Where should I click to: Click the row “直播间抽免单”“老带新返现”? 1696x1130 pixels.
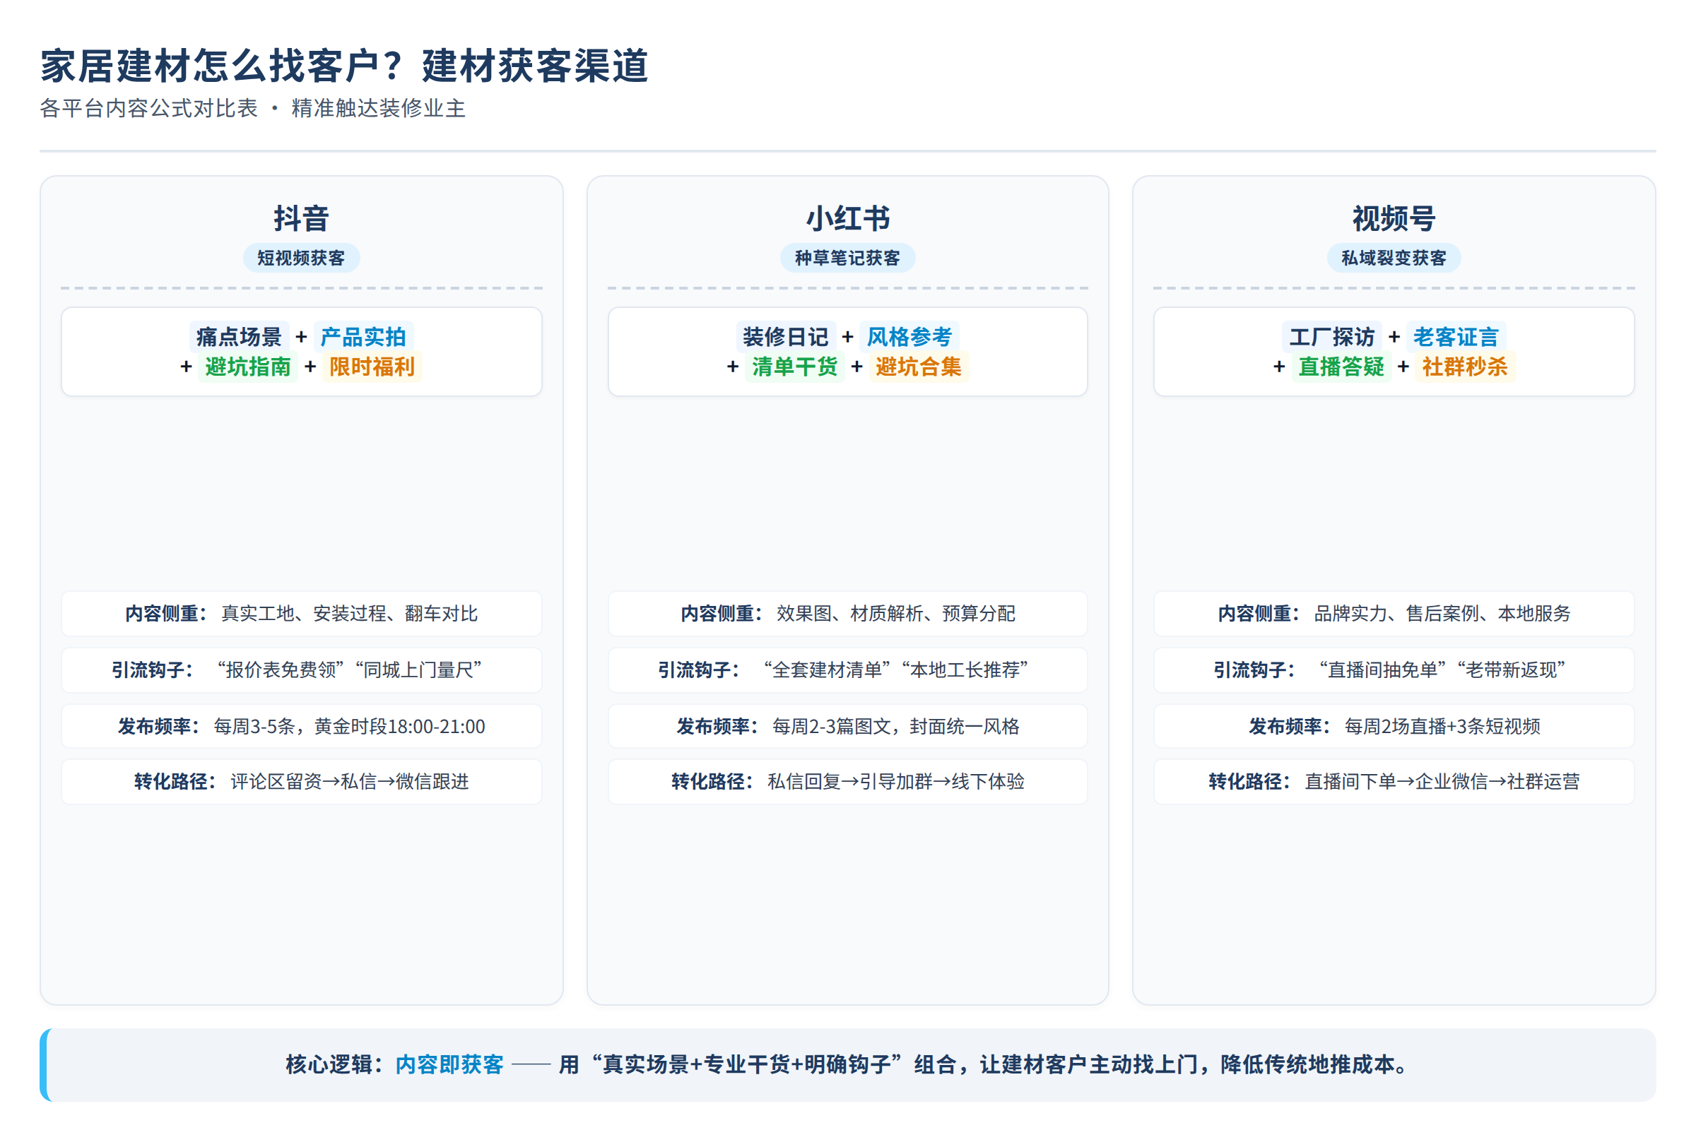pyautogui.click(x=1394, y=670)
